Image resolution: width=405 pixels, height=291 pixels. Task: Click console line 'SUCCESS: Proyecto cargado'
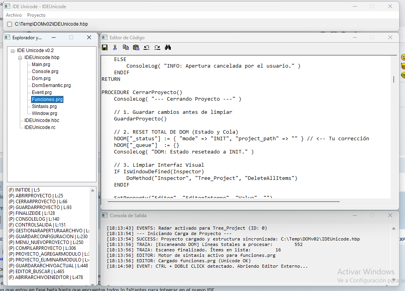[233, 239]
